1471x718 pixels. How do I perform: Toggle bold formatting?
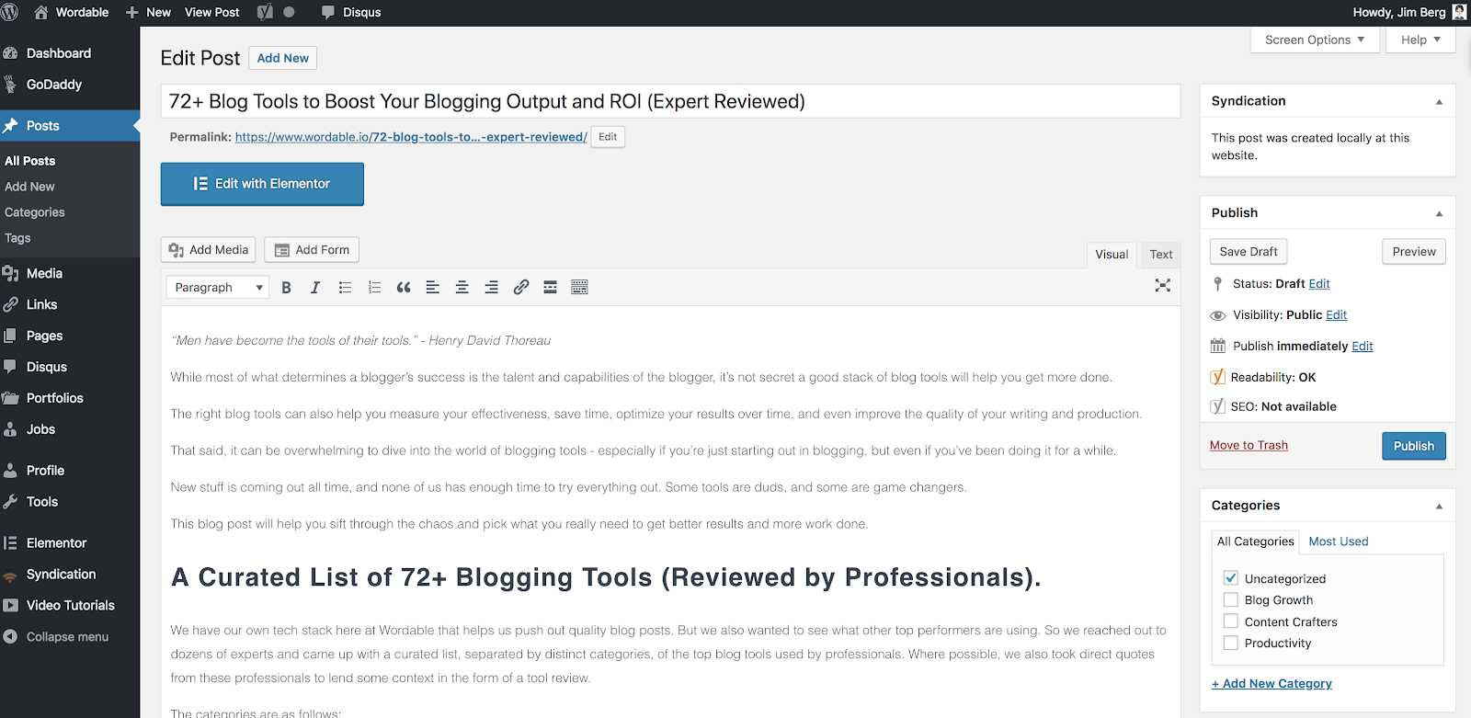click(286, 288)
